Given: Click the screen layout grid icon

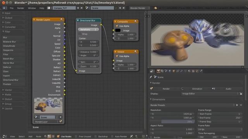Looking at the screenshot, I should (x=49, y=8).
